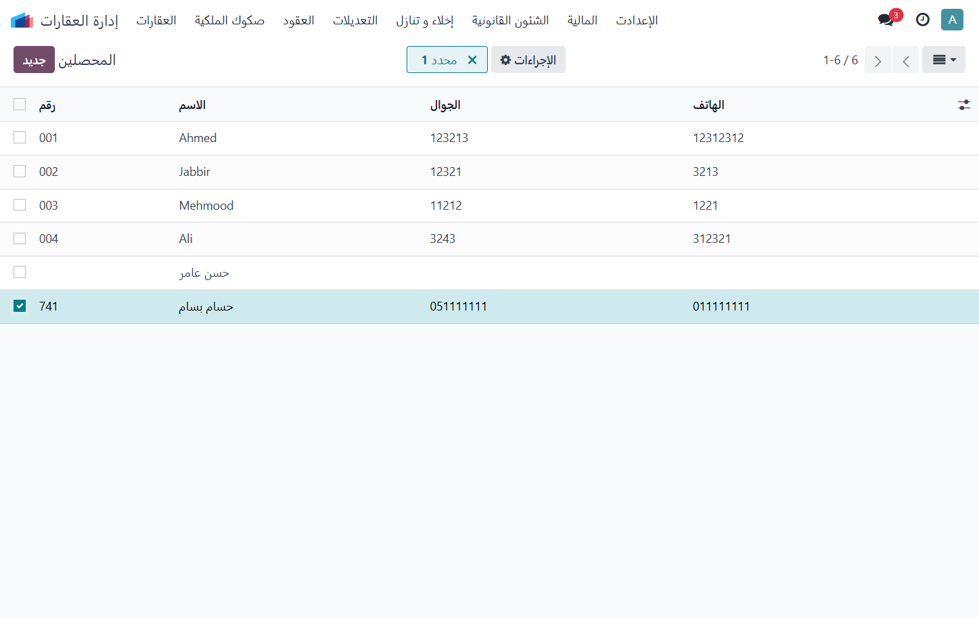
Task: Click the pager counter 1-6 / 6
Action: [840, 60]
